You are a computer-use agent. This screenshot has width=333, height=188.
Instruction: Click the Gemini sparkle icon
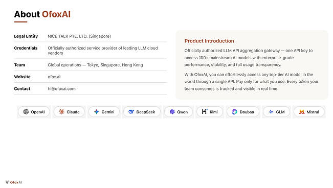click(96, 112)
